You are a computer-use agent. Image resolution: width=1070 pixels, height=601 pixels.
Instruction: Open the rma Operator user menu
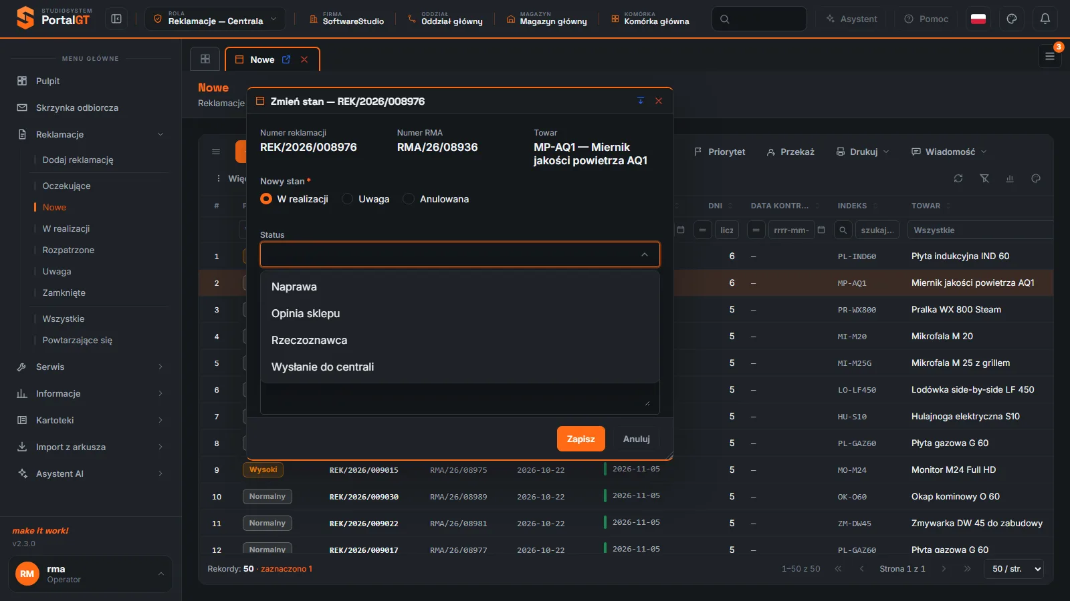point(90,574)
